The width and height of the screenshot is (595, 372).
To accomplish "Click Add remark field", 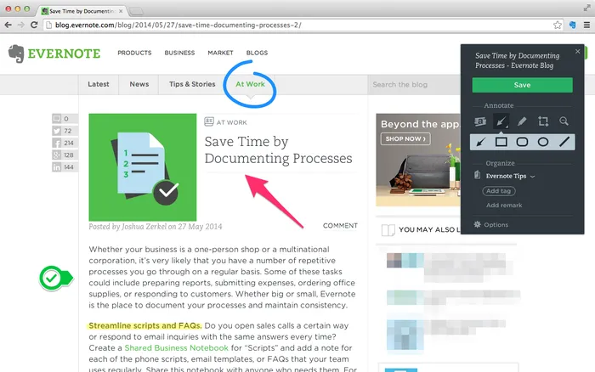I will click(x=504, y=206).
